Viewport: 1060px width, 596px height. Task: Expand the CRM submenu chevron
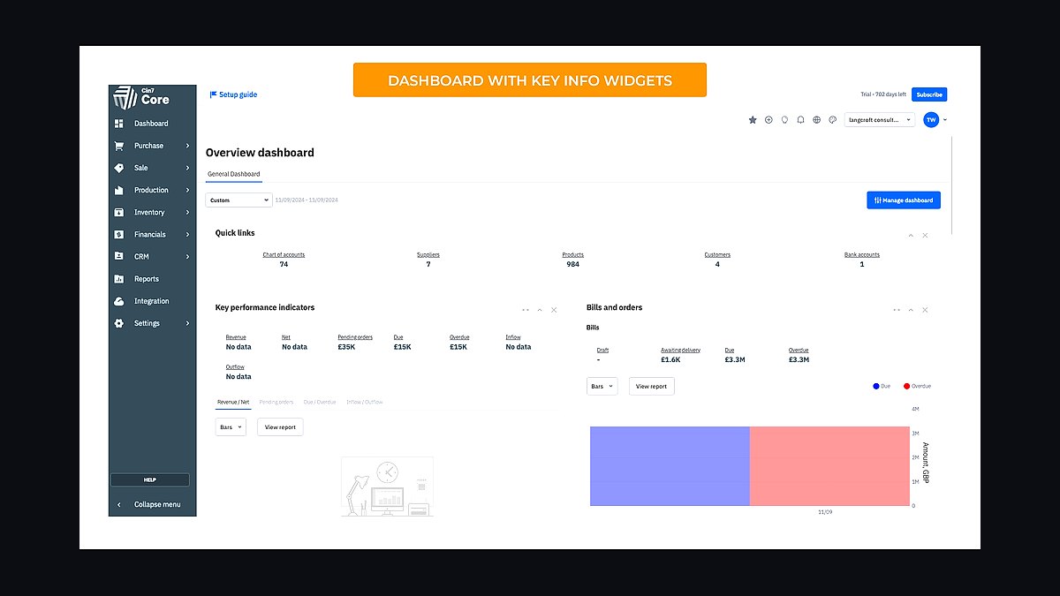(x=188, y=257)
